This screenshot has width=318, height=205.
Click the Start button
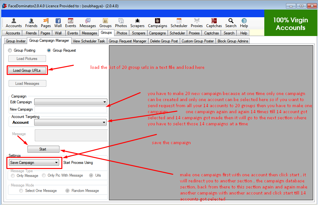click(x=43, y=149)
